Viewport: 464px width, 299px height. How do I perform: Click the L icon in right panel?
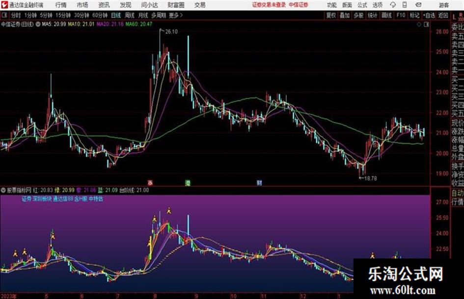click(x=454, y=17)
